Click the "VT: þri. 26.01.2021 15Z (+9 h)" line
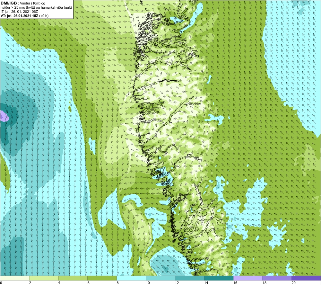This screenshot has width=321, height=285. [25, 16]
